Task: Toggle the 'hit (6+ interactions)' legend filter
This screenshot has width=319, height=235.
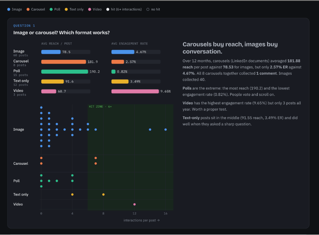Action: click(124, 9)
